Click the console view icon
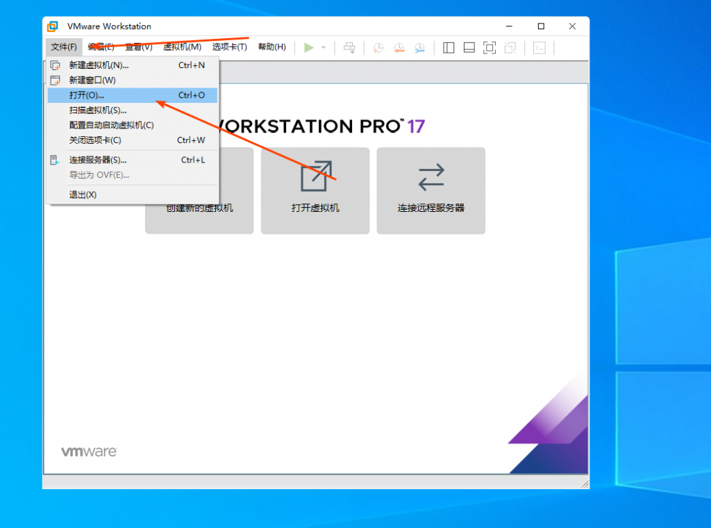Image resolution: width=711 pixels, height=528 pixels. coord(539,47)
